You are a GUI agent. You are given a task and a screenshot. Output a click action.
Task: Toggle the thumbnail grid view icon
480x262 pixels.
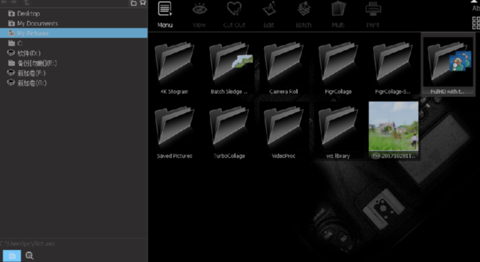click(x=475, y=23)
